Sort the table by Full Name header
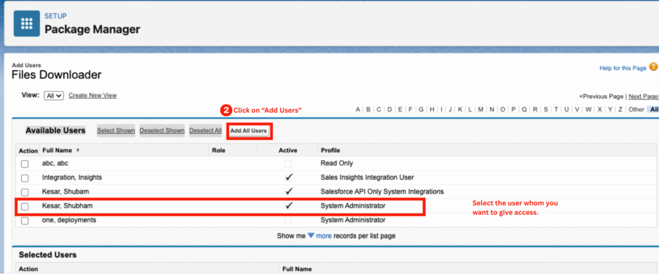Viewport: 659px width, 276px height. (57, 150)
